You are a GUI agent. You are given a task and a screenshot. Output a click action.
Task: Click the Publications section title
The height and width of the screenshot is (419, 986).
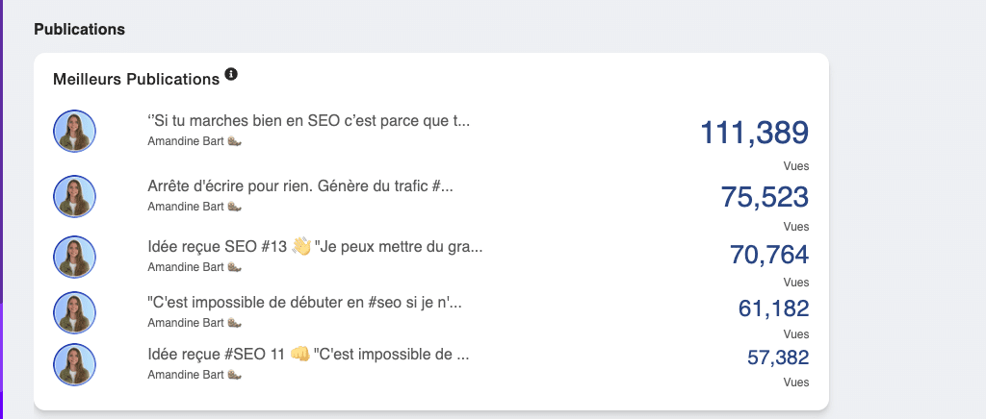(79, 30)
